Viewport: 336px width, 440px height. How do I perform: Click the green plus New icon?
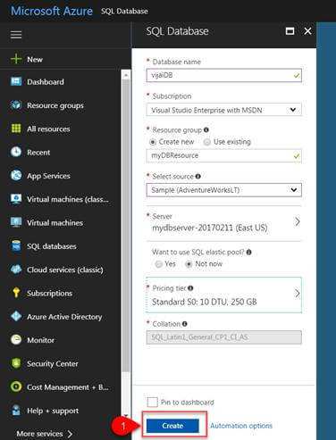[x=16, y=59]
